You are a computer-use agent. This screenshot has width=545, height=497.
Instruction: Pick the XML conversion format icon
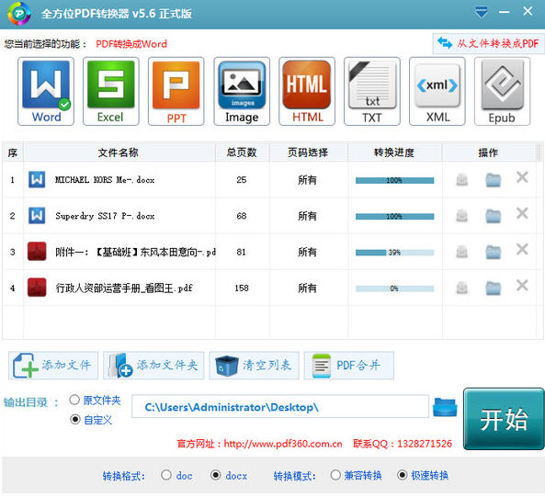pos(437,91)
